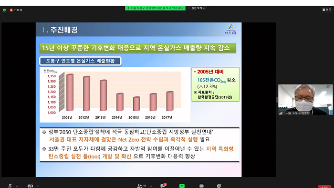Open the participants panel showing 99

pyautogui.click(x=142, y=186)
